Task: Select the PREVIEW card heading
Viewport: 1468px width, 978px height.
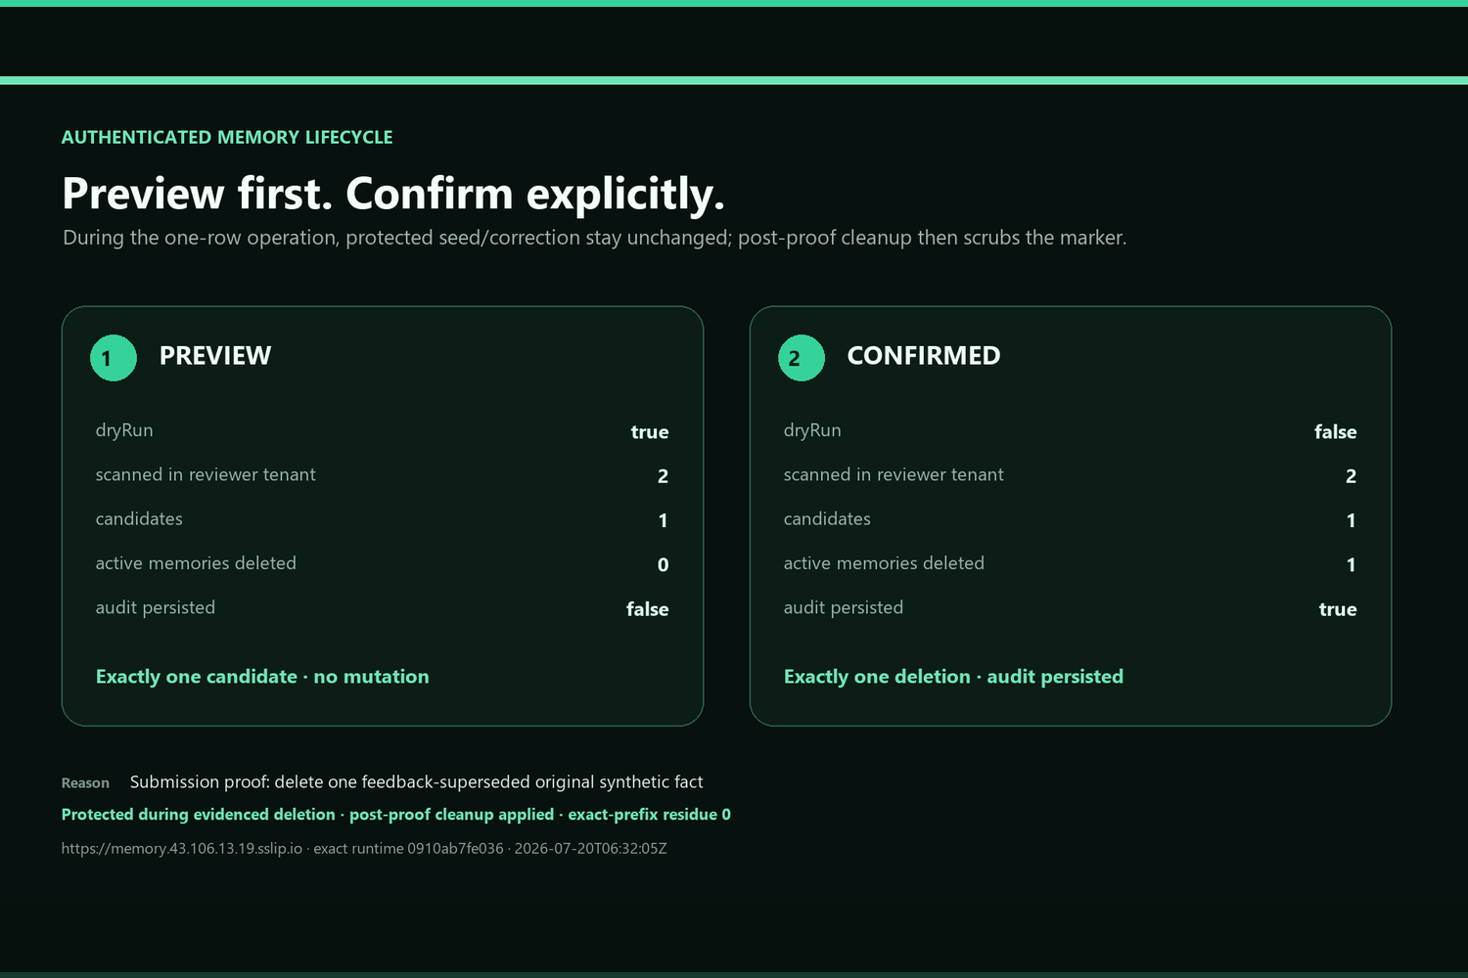Action: 215,356
